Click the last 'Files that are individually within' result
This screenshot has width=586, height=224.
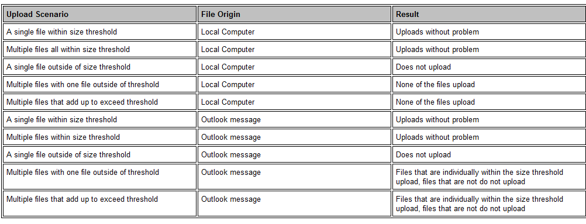[489, 204]
